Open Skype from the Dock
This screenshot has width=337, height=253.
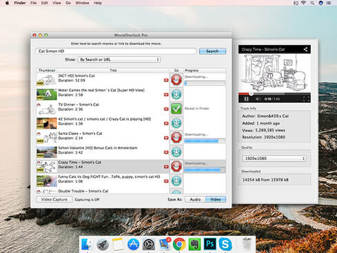pyautogui.click(x=225, y=244)
